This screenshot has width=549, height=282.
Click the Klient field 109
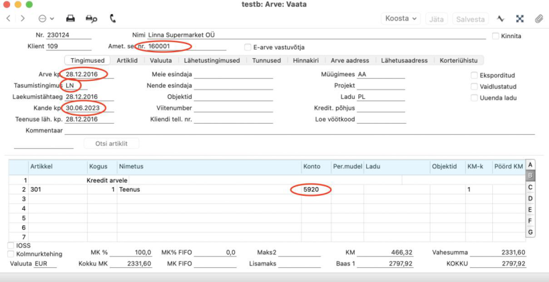coord(68,47)
